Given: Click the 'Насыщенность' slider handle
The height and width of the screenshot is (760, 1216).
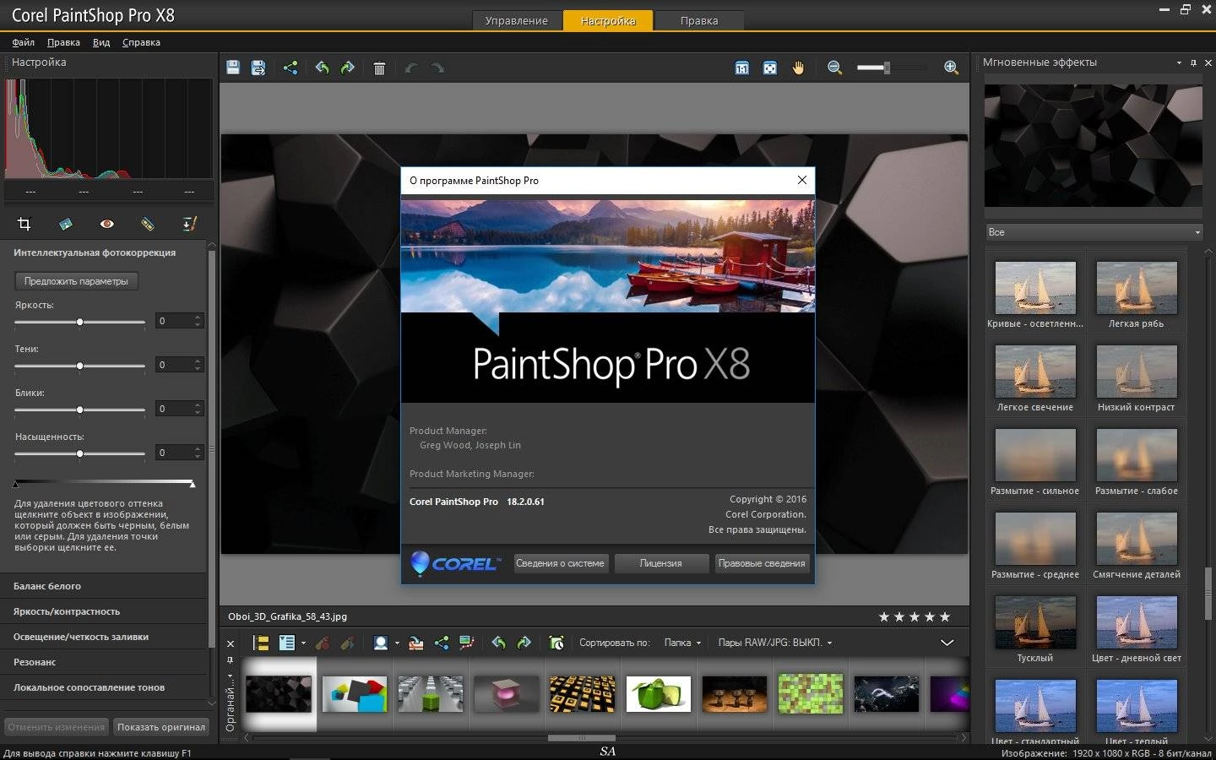Looking at the screenshot, I should click(79, 453).
